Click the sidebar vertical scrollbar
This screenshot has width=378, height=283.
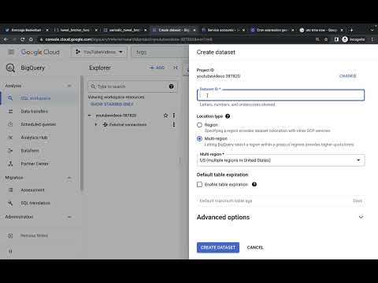(82, 133)
